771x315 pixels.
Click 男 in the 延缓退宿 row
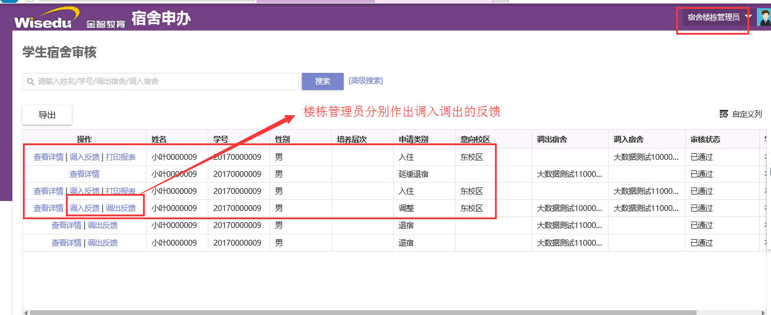(278, 174)
